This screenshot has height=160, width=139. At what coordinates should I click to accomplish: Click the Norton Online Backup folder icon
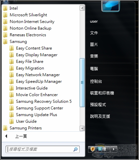5,28
